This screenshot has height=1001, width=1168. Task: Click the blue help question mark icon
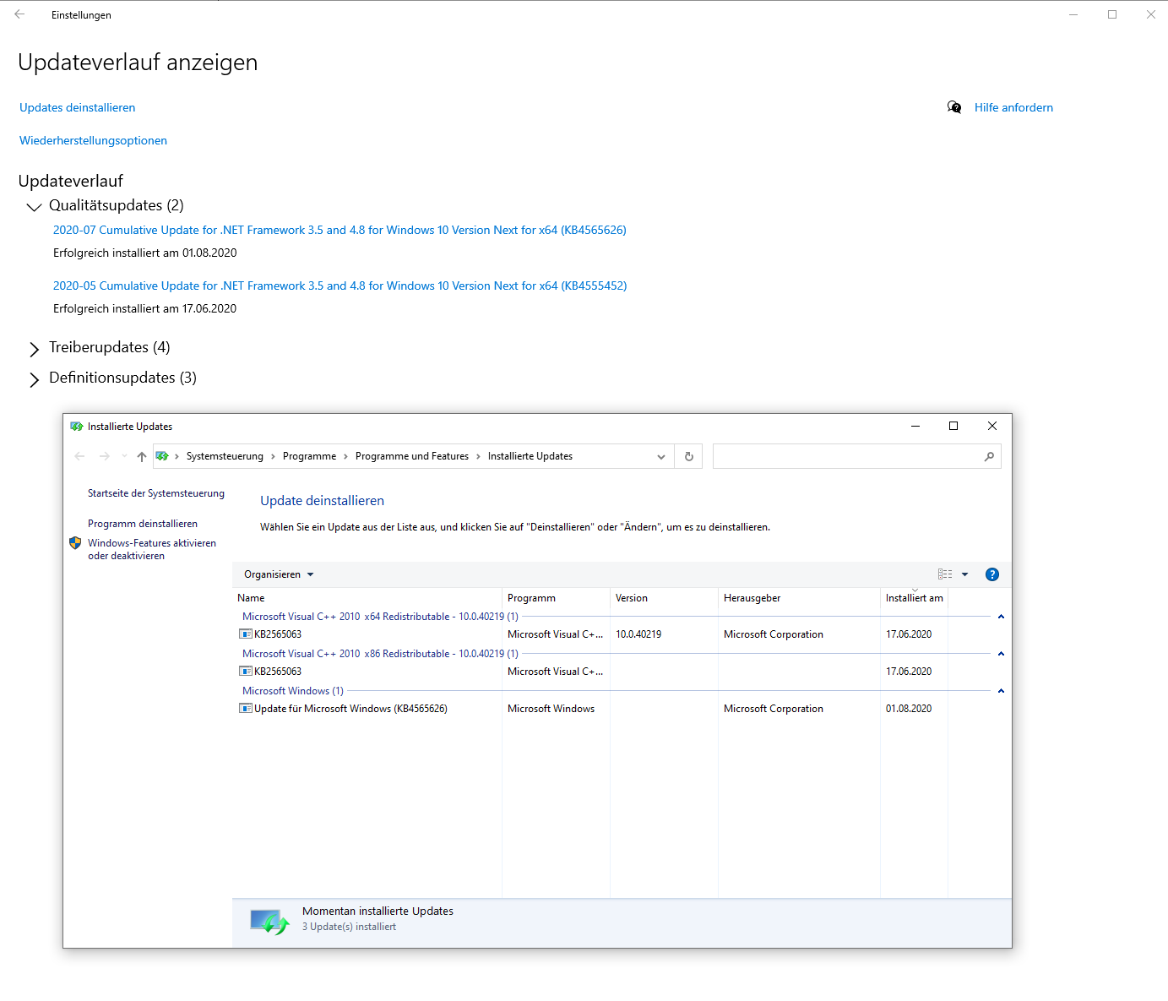click(992, 574)
